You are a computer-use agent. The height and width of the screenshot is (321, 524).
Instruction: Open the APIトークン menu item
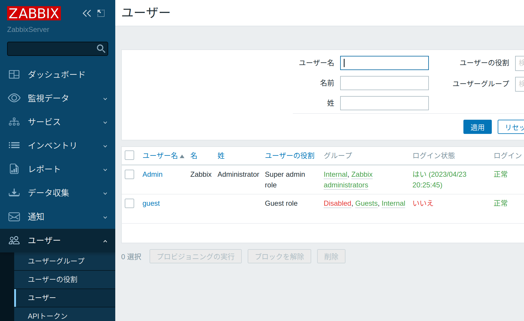coord(47,316)
